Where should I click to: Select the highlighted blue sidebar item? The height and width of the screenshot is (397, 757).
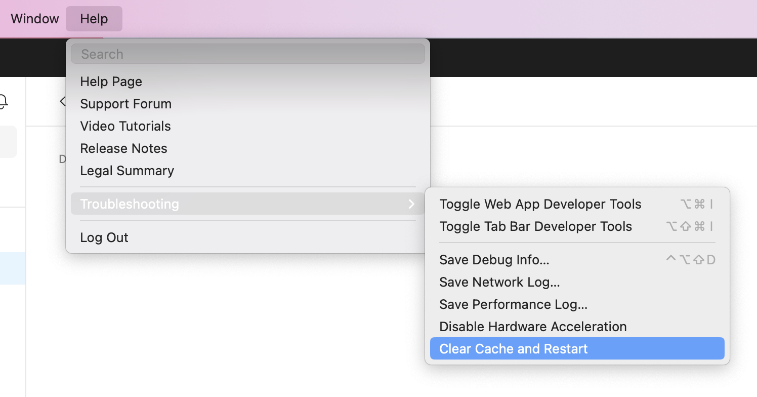click(x=13, y=268)
